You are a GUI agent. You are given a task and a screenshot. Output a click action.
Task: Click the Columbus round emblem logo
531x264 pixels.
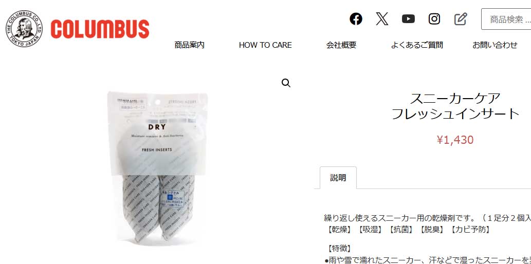tap(24, 29)
